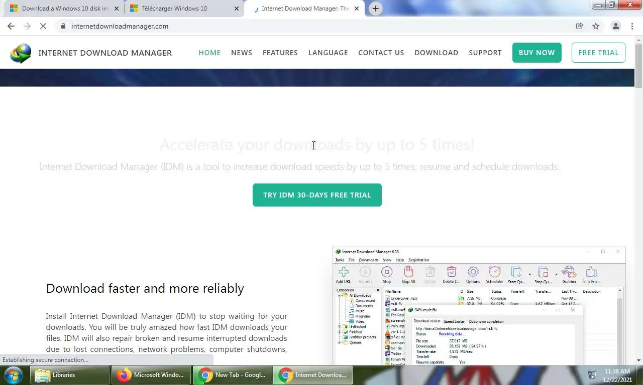Screen dimensions: 643x385
Task: Click the FREE TRIAL outlined button
Action: point(598,53)
